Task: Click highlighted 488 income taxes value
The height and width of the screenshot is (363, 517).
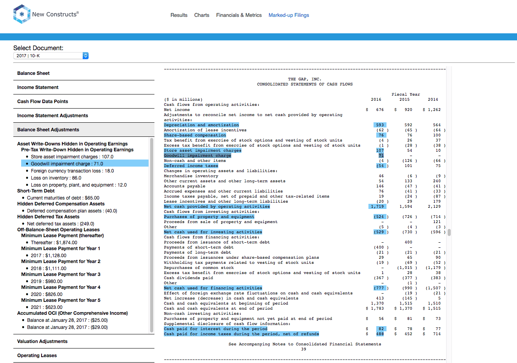Action: (380, 334)
